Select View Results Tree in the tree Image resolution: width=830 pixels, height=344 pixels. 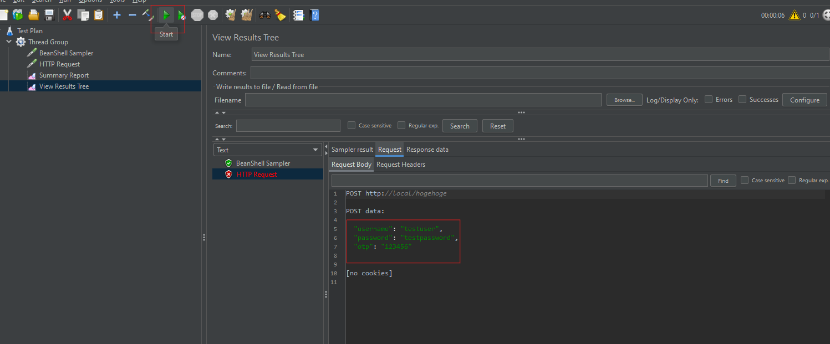tap(64, 86)
